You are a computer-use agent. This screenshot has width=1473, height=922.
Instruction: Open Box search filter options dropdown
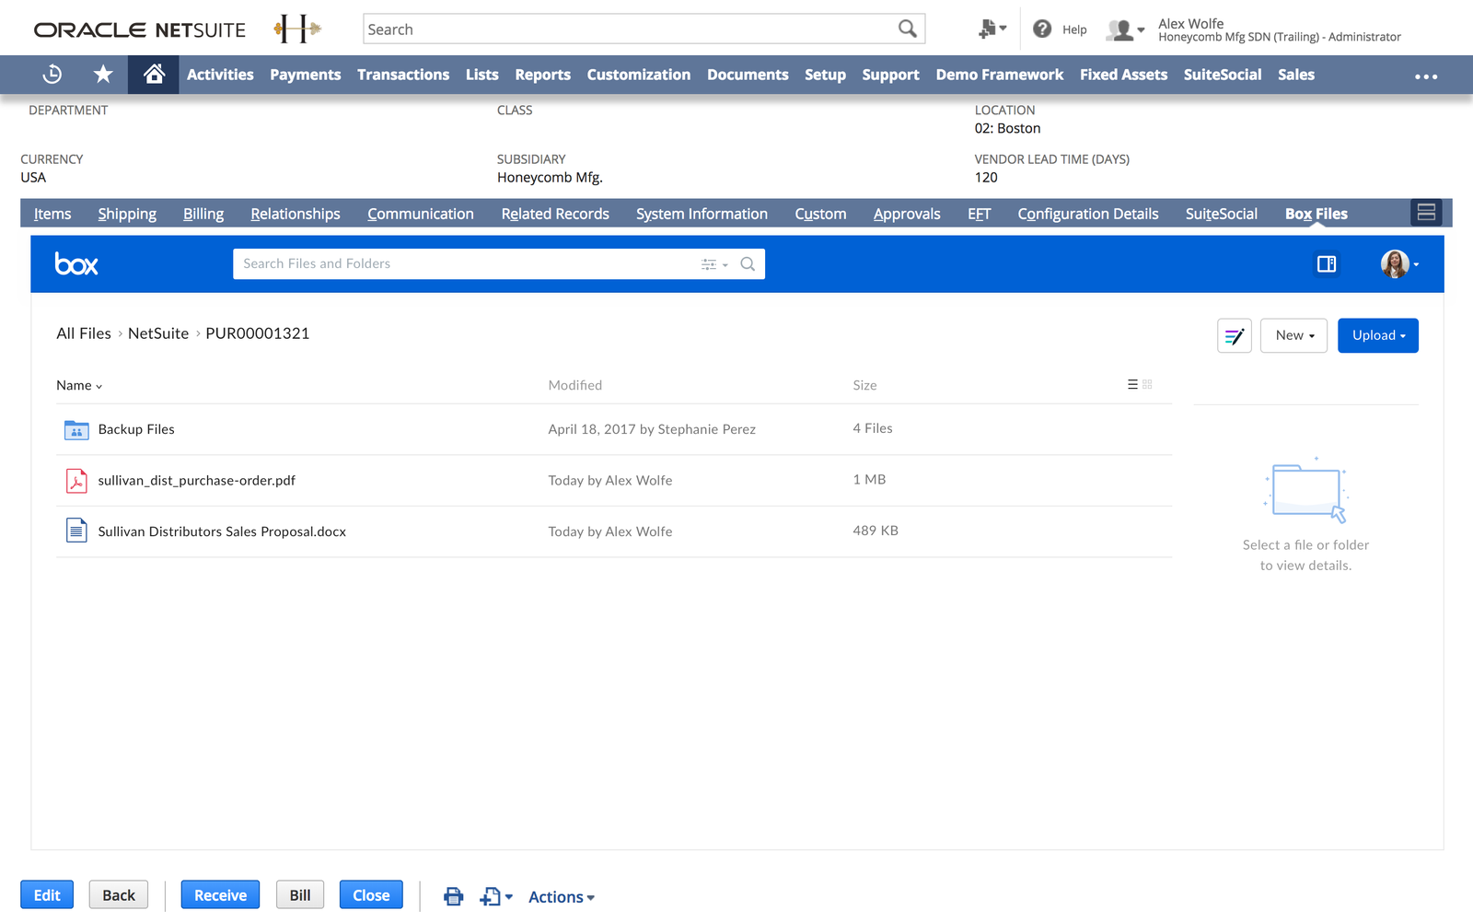(714, 264)
